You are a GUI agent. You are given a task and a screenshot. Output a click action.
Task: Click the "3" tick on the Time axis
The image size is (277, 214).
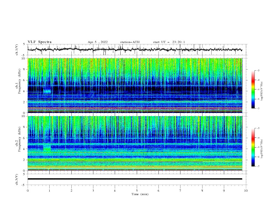(93, 191)
